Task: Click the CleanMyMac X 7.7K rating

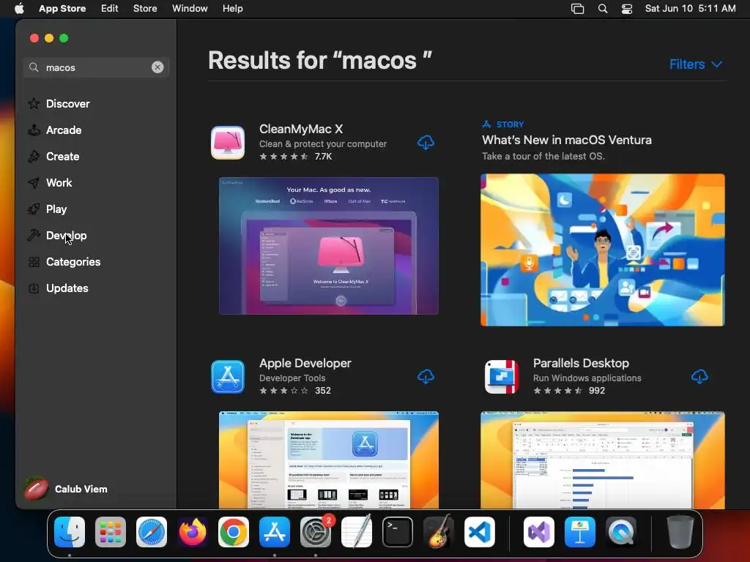Action: (x=323, y=157)
